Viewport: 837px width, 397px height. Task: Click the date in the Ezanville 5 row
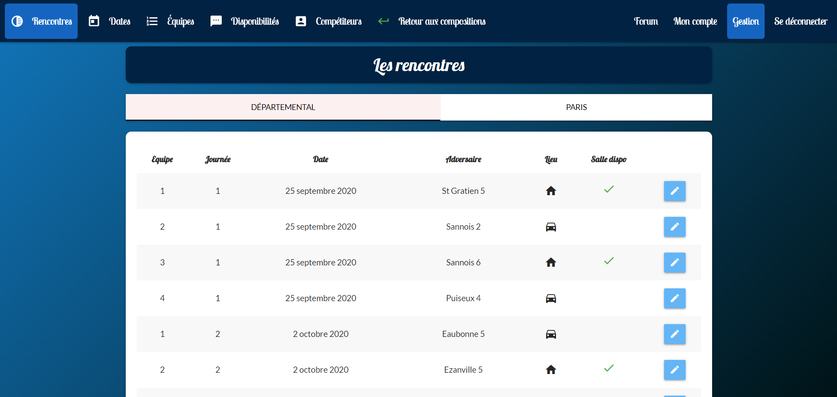pyautogui.click(x=321, y=370)
